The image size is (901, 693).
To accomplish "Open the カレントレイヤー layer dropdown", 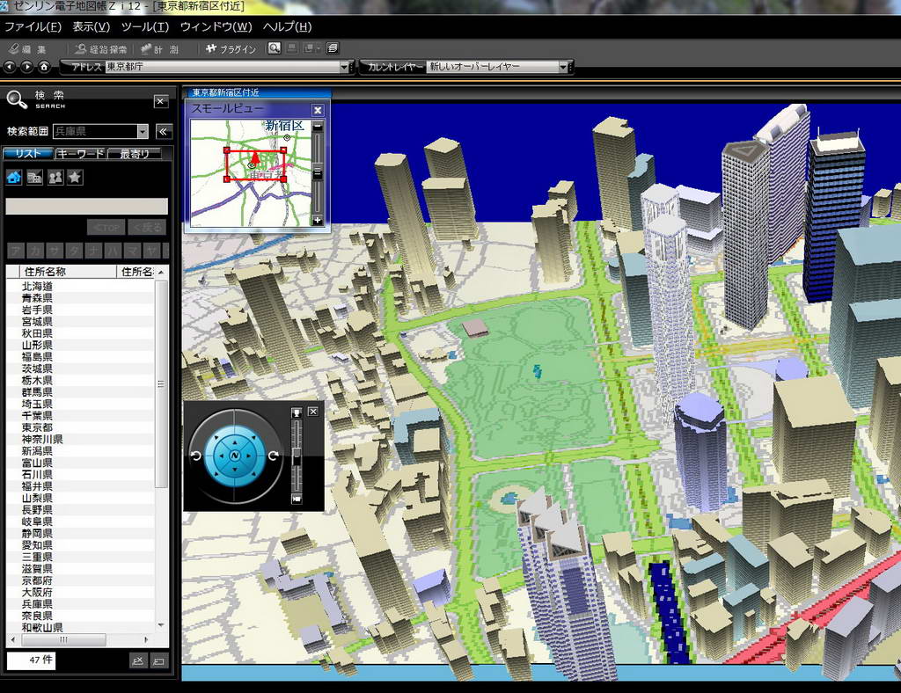I will (563, 67).
